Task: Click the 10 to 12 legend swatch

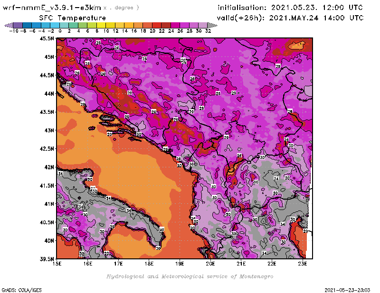Action: point(111,25)
